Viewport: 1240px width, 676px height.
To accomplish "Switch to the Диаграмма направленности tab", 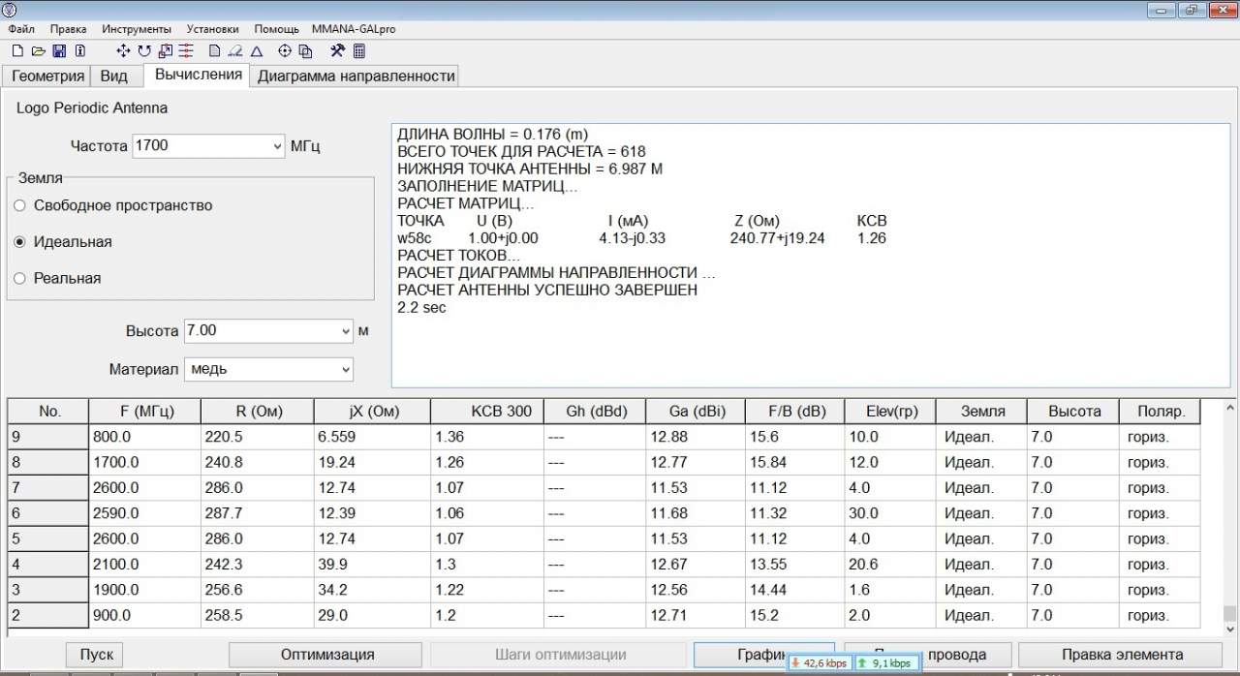I will point(356,77).
